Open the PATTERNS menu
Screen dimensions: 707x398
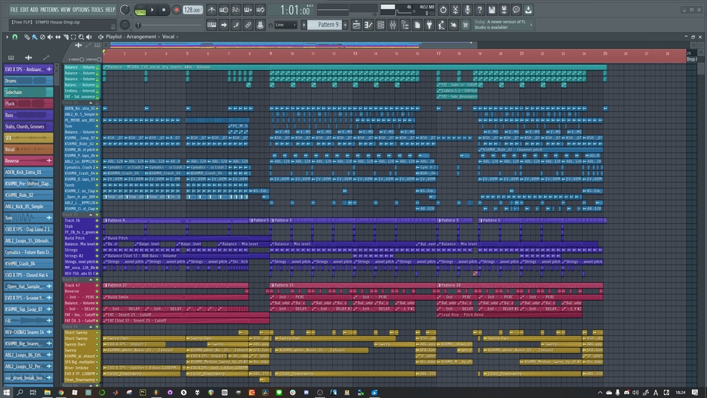[x=50, y=10]
